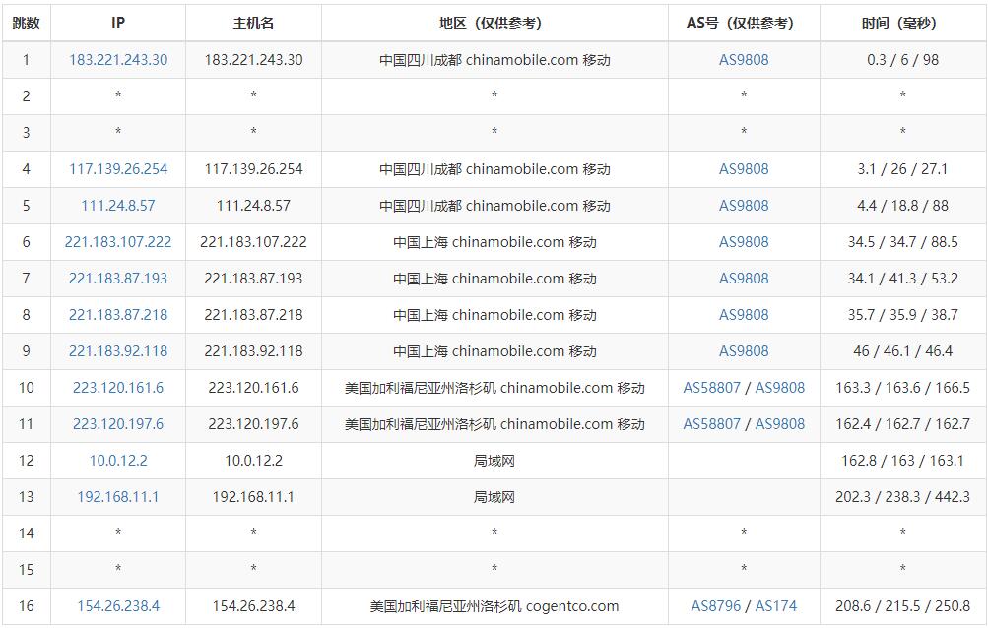Open IP link 221.183.107.222
This screenshot has height=628, width=988.
(118, 242)
